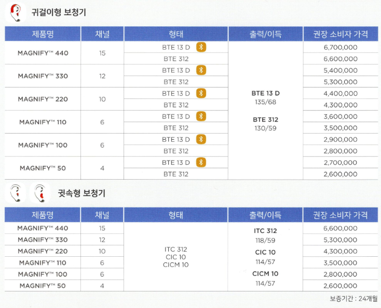Click channel count 4 in the 귓속형 table
This screenshot has height=308, width=381.
[x=102, y=286]
